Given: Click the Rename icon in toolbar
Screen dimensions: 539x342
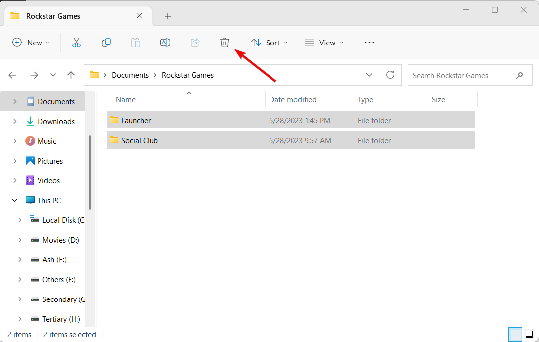Looking at the screenshot, I should click(165, 43).
